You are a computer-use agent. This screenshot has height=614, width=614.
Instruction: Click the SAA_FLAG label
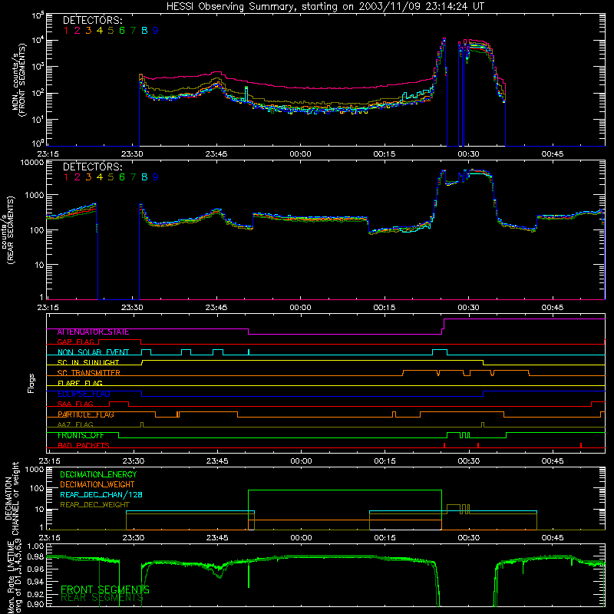click(x=75, y=404)
